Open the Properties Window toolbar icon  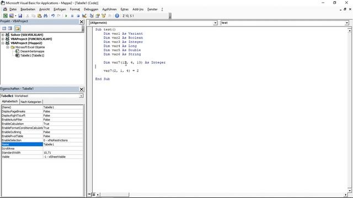point(98,16)
